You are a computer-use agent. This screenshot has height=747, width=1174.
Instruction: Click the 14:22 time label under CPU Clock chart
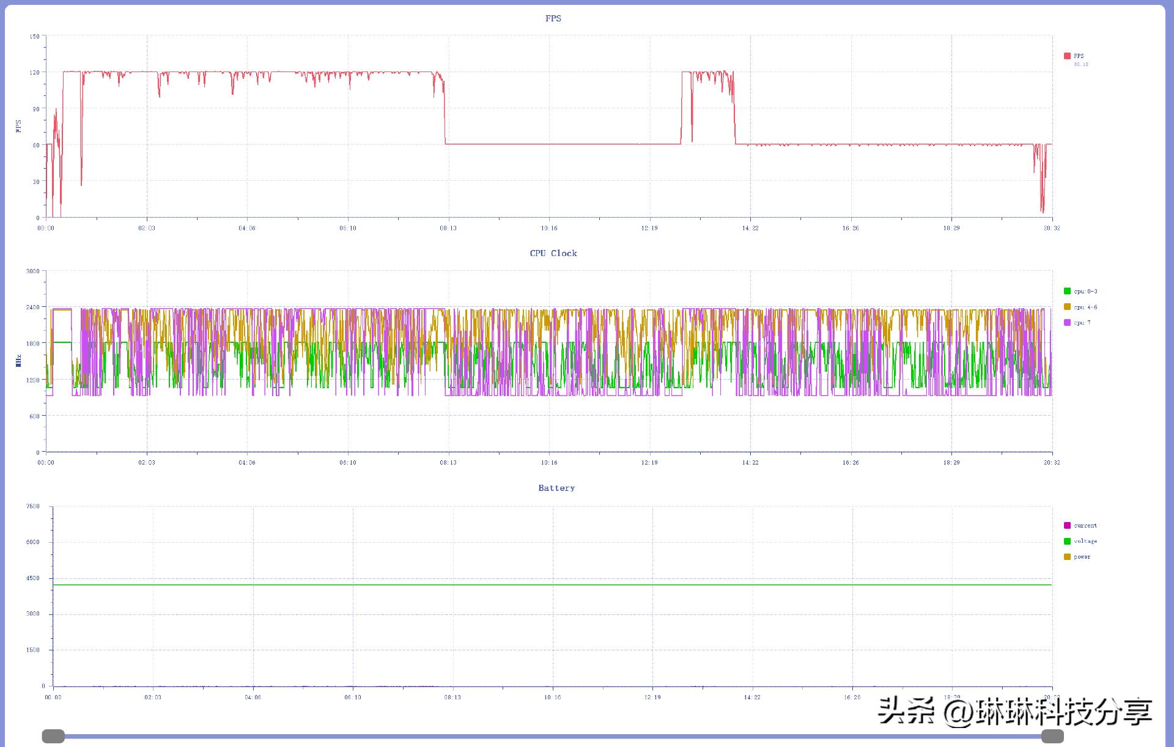click(750, 463)
